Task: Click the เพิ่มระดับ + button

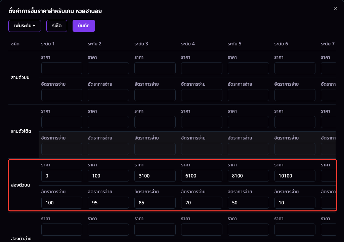Action: 25,26
